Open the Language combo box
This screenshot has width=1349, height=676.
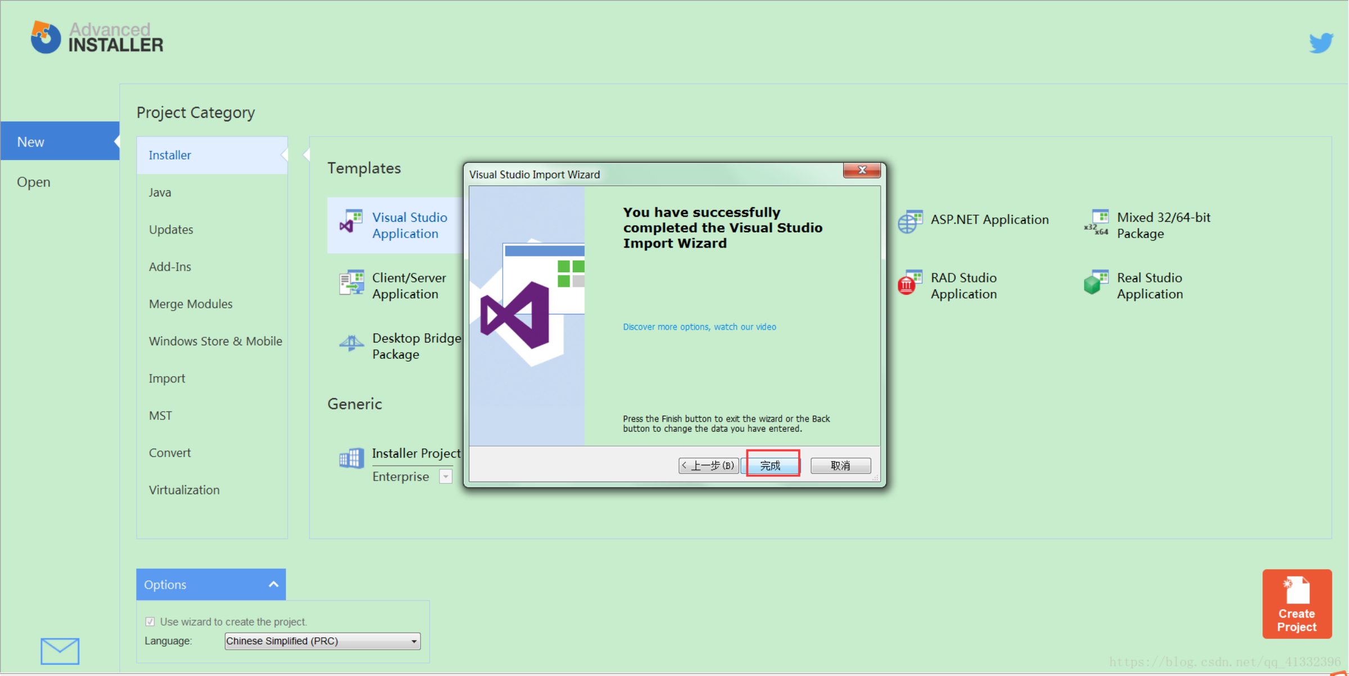322,641
